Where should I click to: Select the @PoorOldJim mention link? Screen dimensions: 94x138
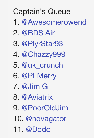click(45, 108)
